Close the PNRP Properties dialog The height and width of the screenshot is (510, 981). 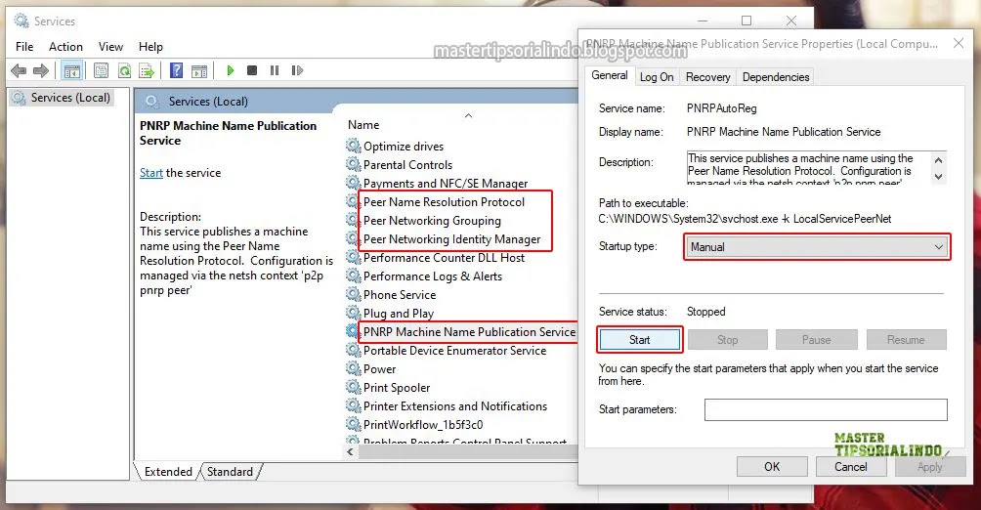(x=958, y=43)
